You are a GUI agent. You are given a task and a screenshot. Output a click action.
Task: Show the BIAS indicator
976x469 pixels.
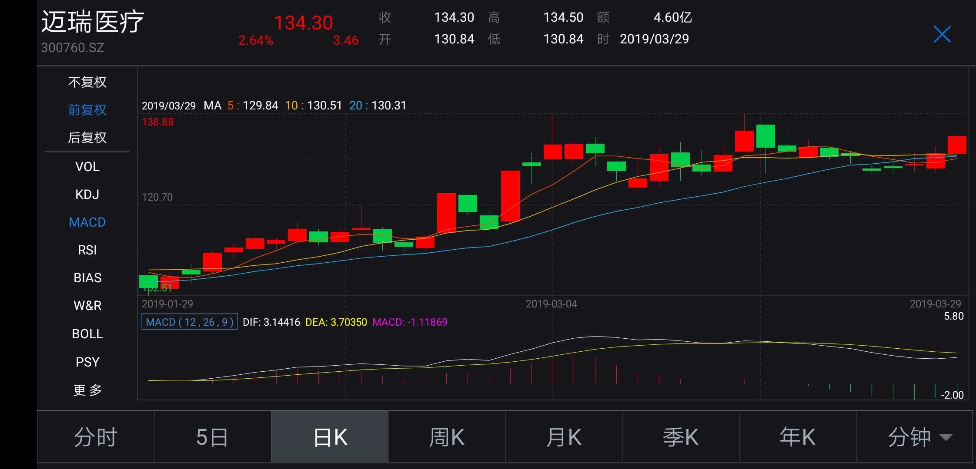point(87,277)
